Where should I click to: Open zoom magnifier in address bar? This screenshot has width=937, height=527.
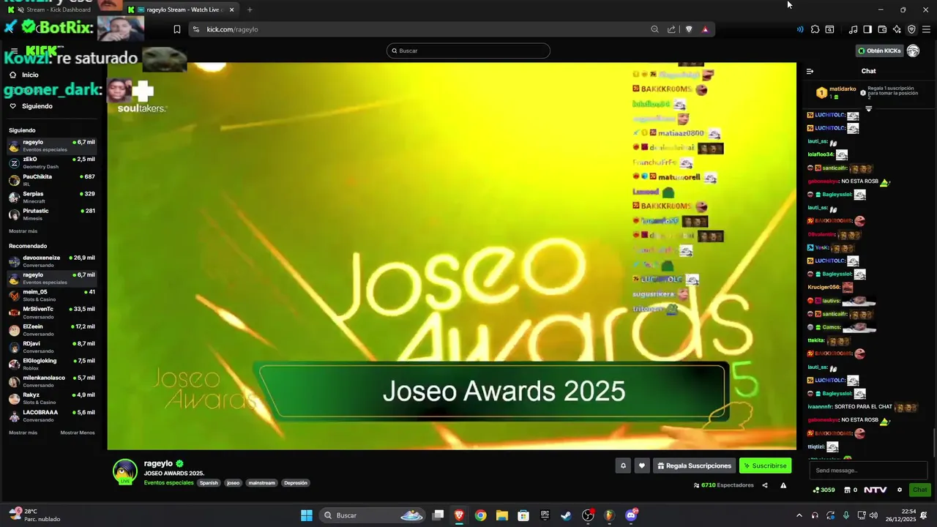[x=654, y=29]
